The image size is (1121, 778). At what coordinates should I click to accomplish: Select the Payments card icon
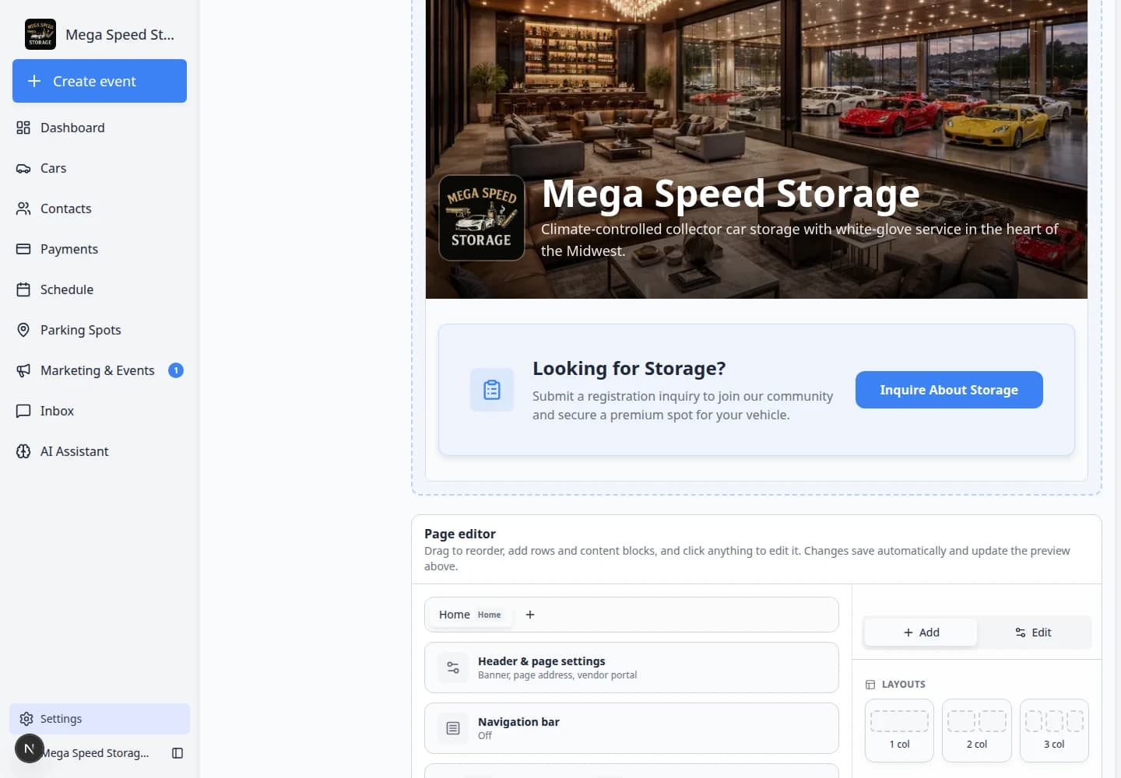[23, 249]
